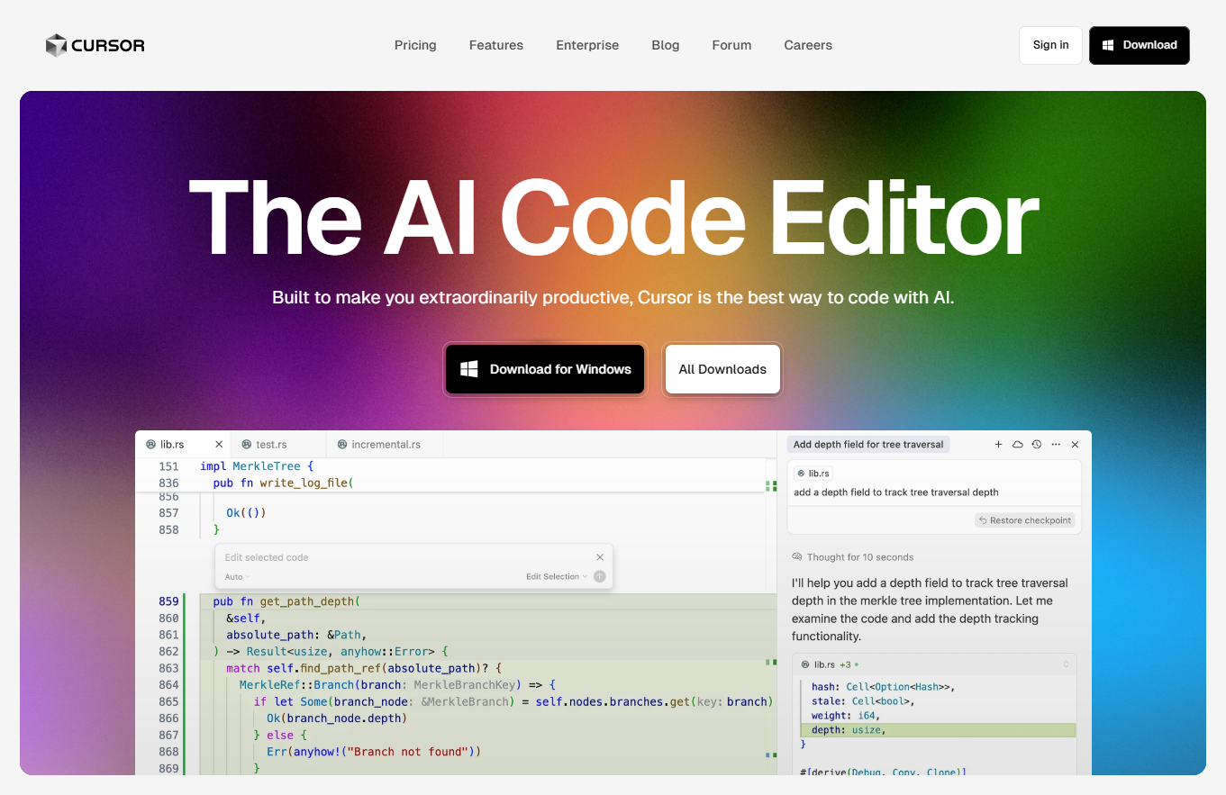Screen dimensions: 1226x795
Task: Open the Pricing page
Action: tap(415, 45)
